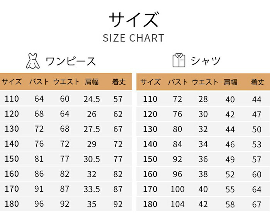Click the 30.5 value in ワンピース table
This screenshot has height=219, width=270.
click(92, 159)
